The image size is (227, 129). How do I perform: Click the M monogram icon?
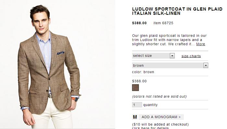coord(135,117)
